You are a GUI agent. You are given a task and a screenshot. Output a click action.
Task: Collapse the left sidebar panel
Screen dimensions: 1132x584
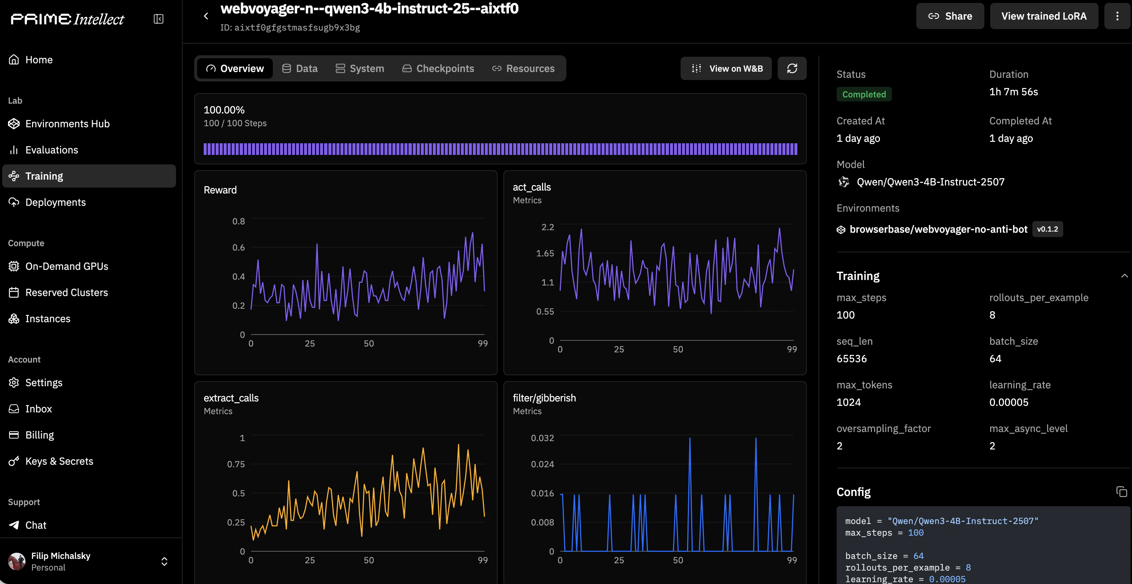click(x=158, y=19)
